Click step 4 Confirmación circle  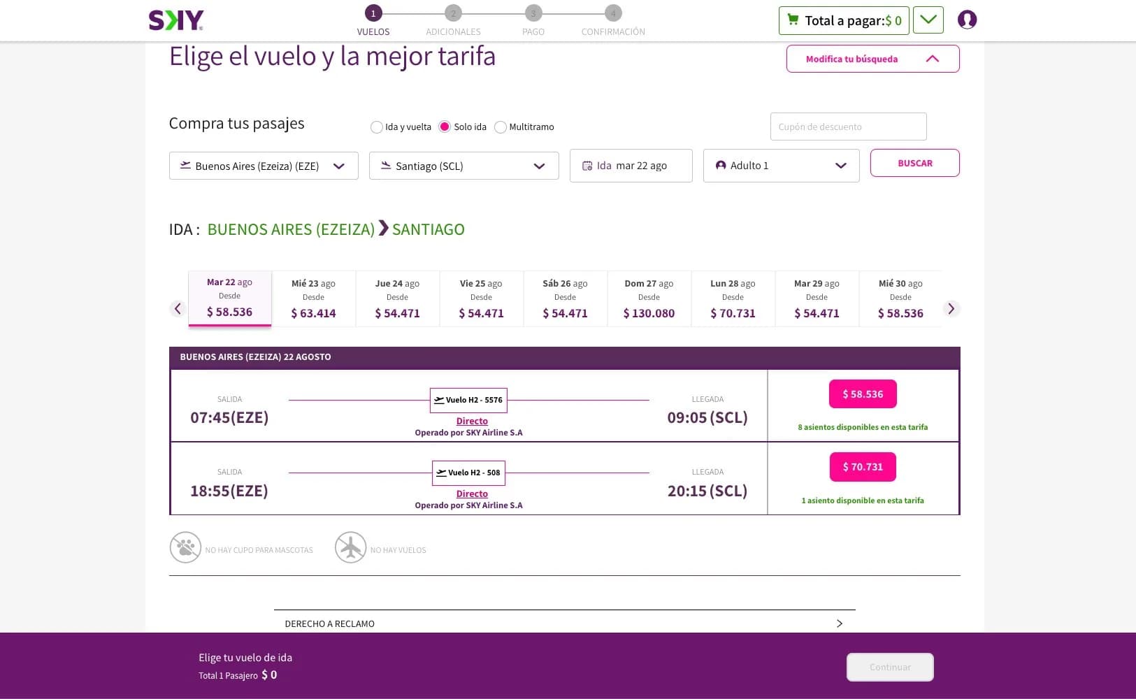pos(613,13)
